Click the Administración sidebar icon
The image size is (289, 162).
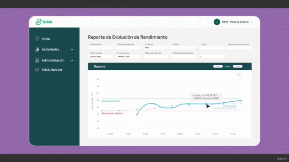[x=37, y=60]
